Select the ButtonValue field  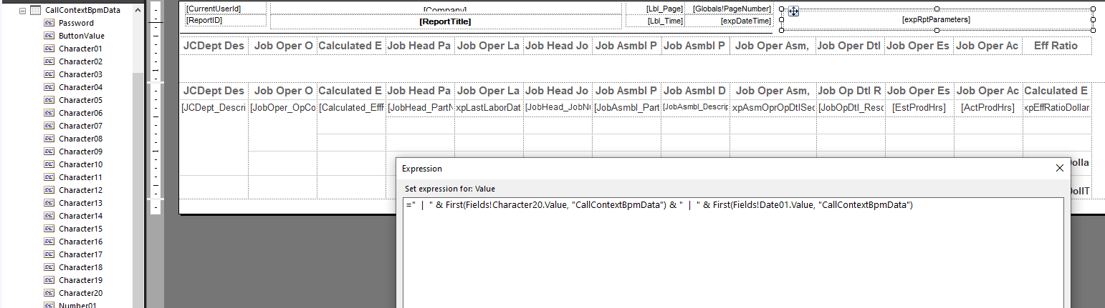click(x=82, y=36)
